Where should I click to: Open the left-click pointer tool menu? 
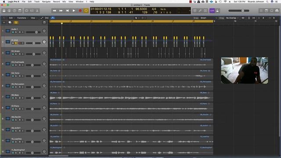pos(137,18)
